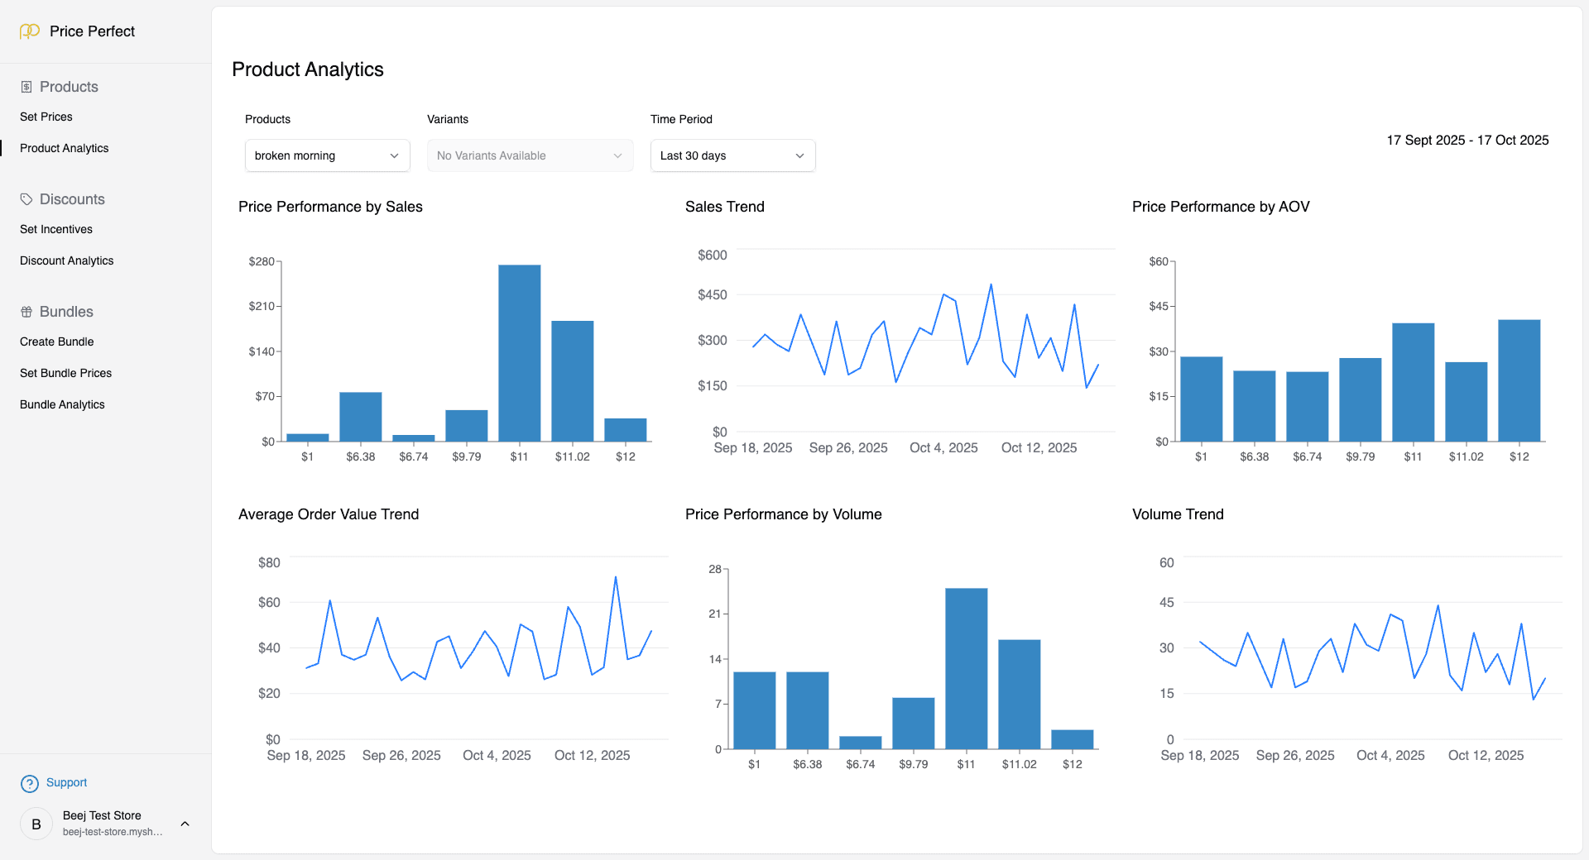1589x860 pixels.
Task: Click the Support question mark icon
Action: 30,782
